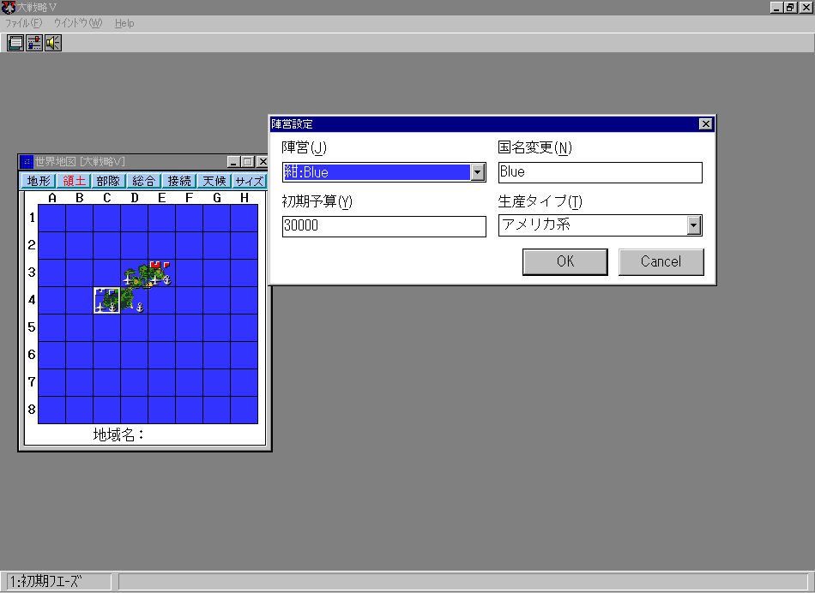The image size is (815, 593).
Task: Open the ファイル(F) menu
Action: coord(24,23)
